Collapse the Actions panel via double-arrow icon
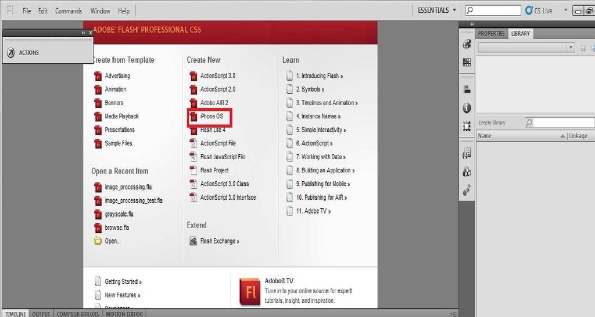 (83, 33)
